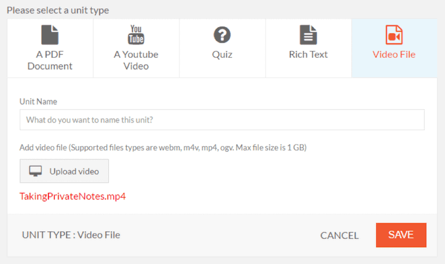Screen dimensions: 445x264
Task: Click the 'UNIT TYPE : Video File' text
Action: [x=71, y=235]
